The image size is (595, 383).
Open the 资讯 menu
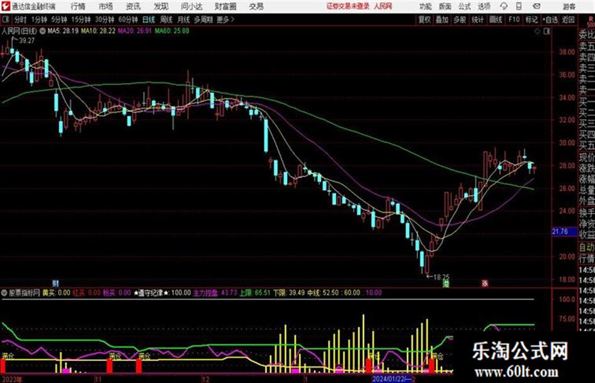tap(133, 6)
